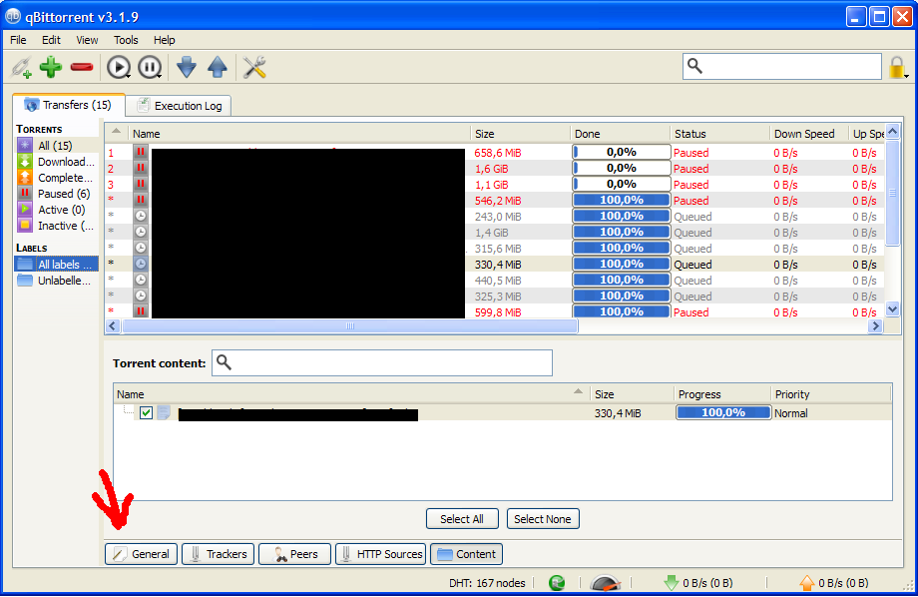
Task: Click the yellow padlock lock icon
Action: (x=898, y=67)
